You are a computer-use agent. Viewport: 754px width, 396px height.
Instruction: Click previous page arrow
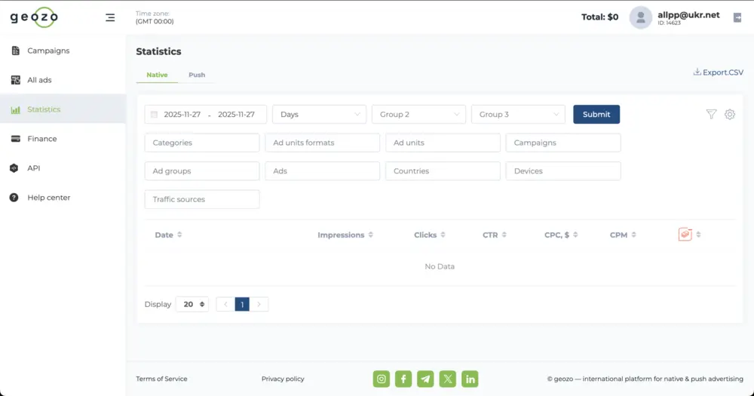coord(225,304)
